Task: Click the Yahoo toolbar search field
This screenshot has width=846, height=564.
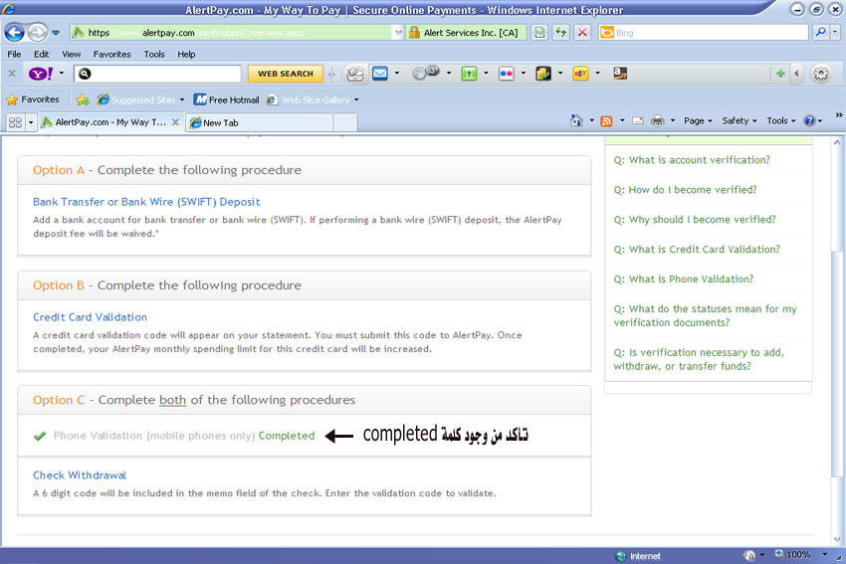Action: coord(157,74)
